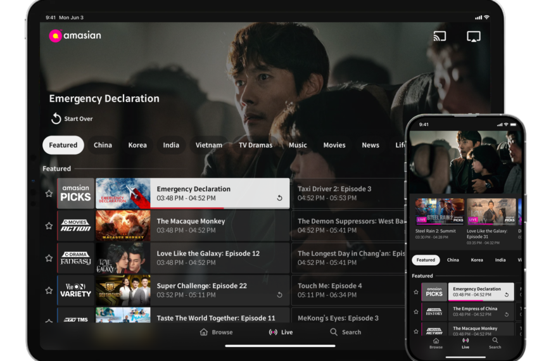Select the TV Dramas tab on the tablet
Viewport: 551px width, 361px height.
(255, 145)
